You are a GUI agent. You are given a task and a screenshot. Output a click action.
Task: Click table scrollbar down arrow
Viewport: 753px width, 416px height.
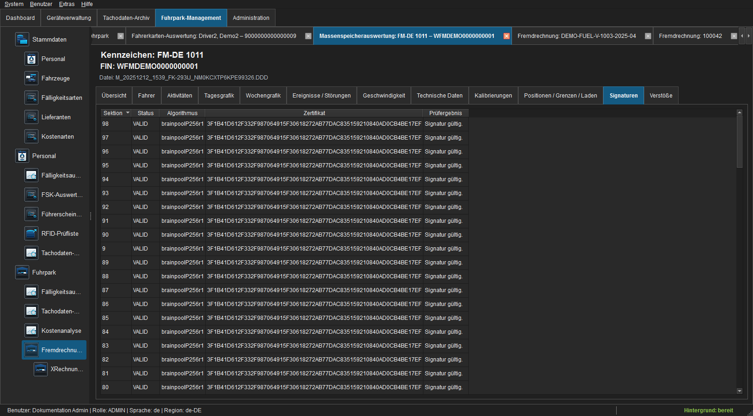pos(740,391)
